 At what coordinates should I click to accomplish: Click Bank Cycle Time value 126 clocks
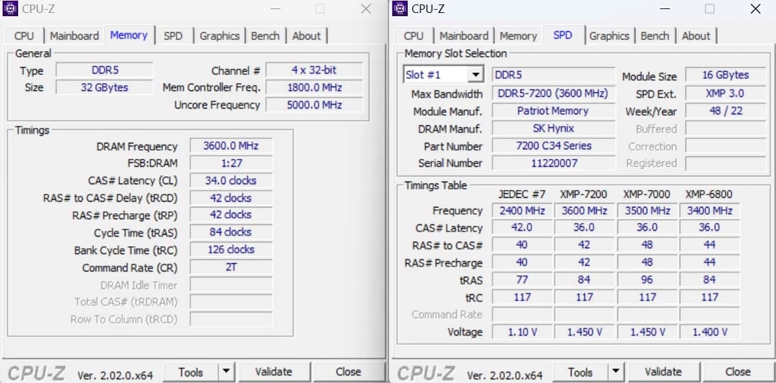tap(232, 250)
